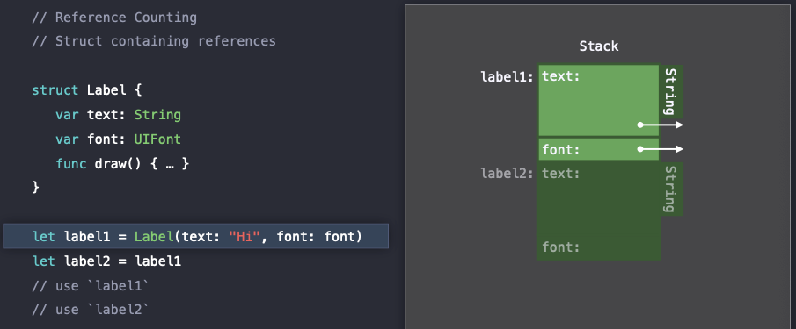
Task: Click the "let label2 = label1" line
Action: coord(106,261)
